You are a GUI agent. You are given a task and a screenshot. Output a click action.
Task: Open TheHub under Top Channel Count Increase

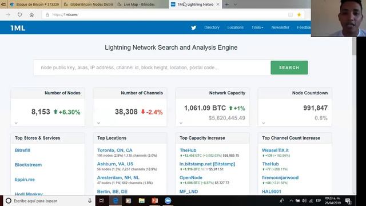[x=270, y=164]
